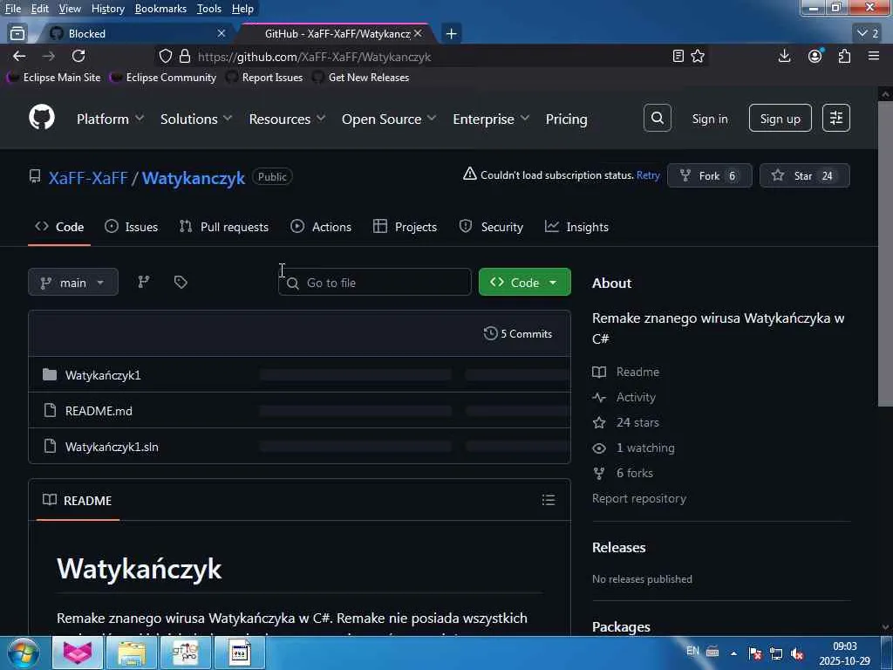Image resolution: width=893 pixels, height=670 pixels.
Task: Switch to the Pull requests tab
Action: coord(224,227)
